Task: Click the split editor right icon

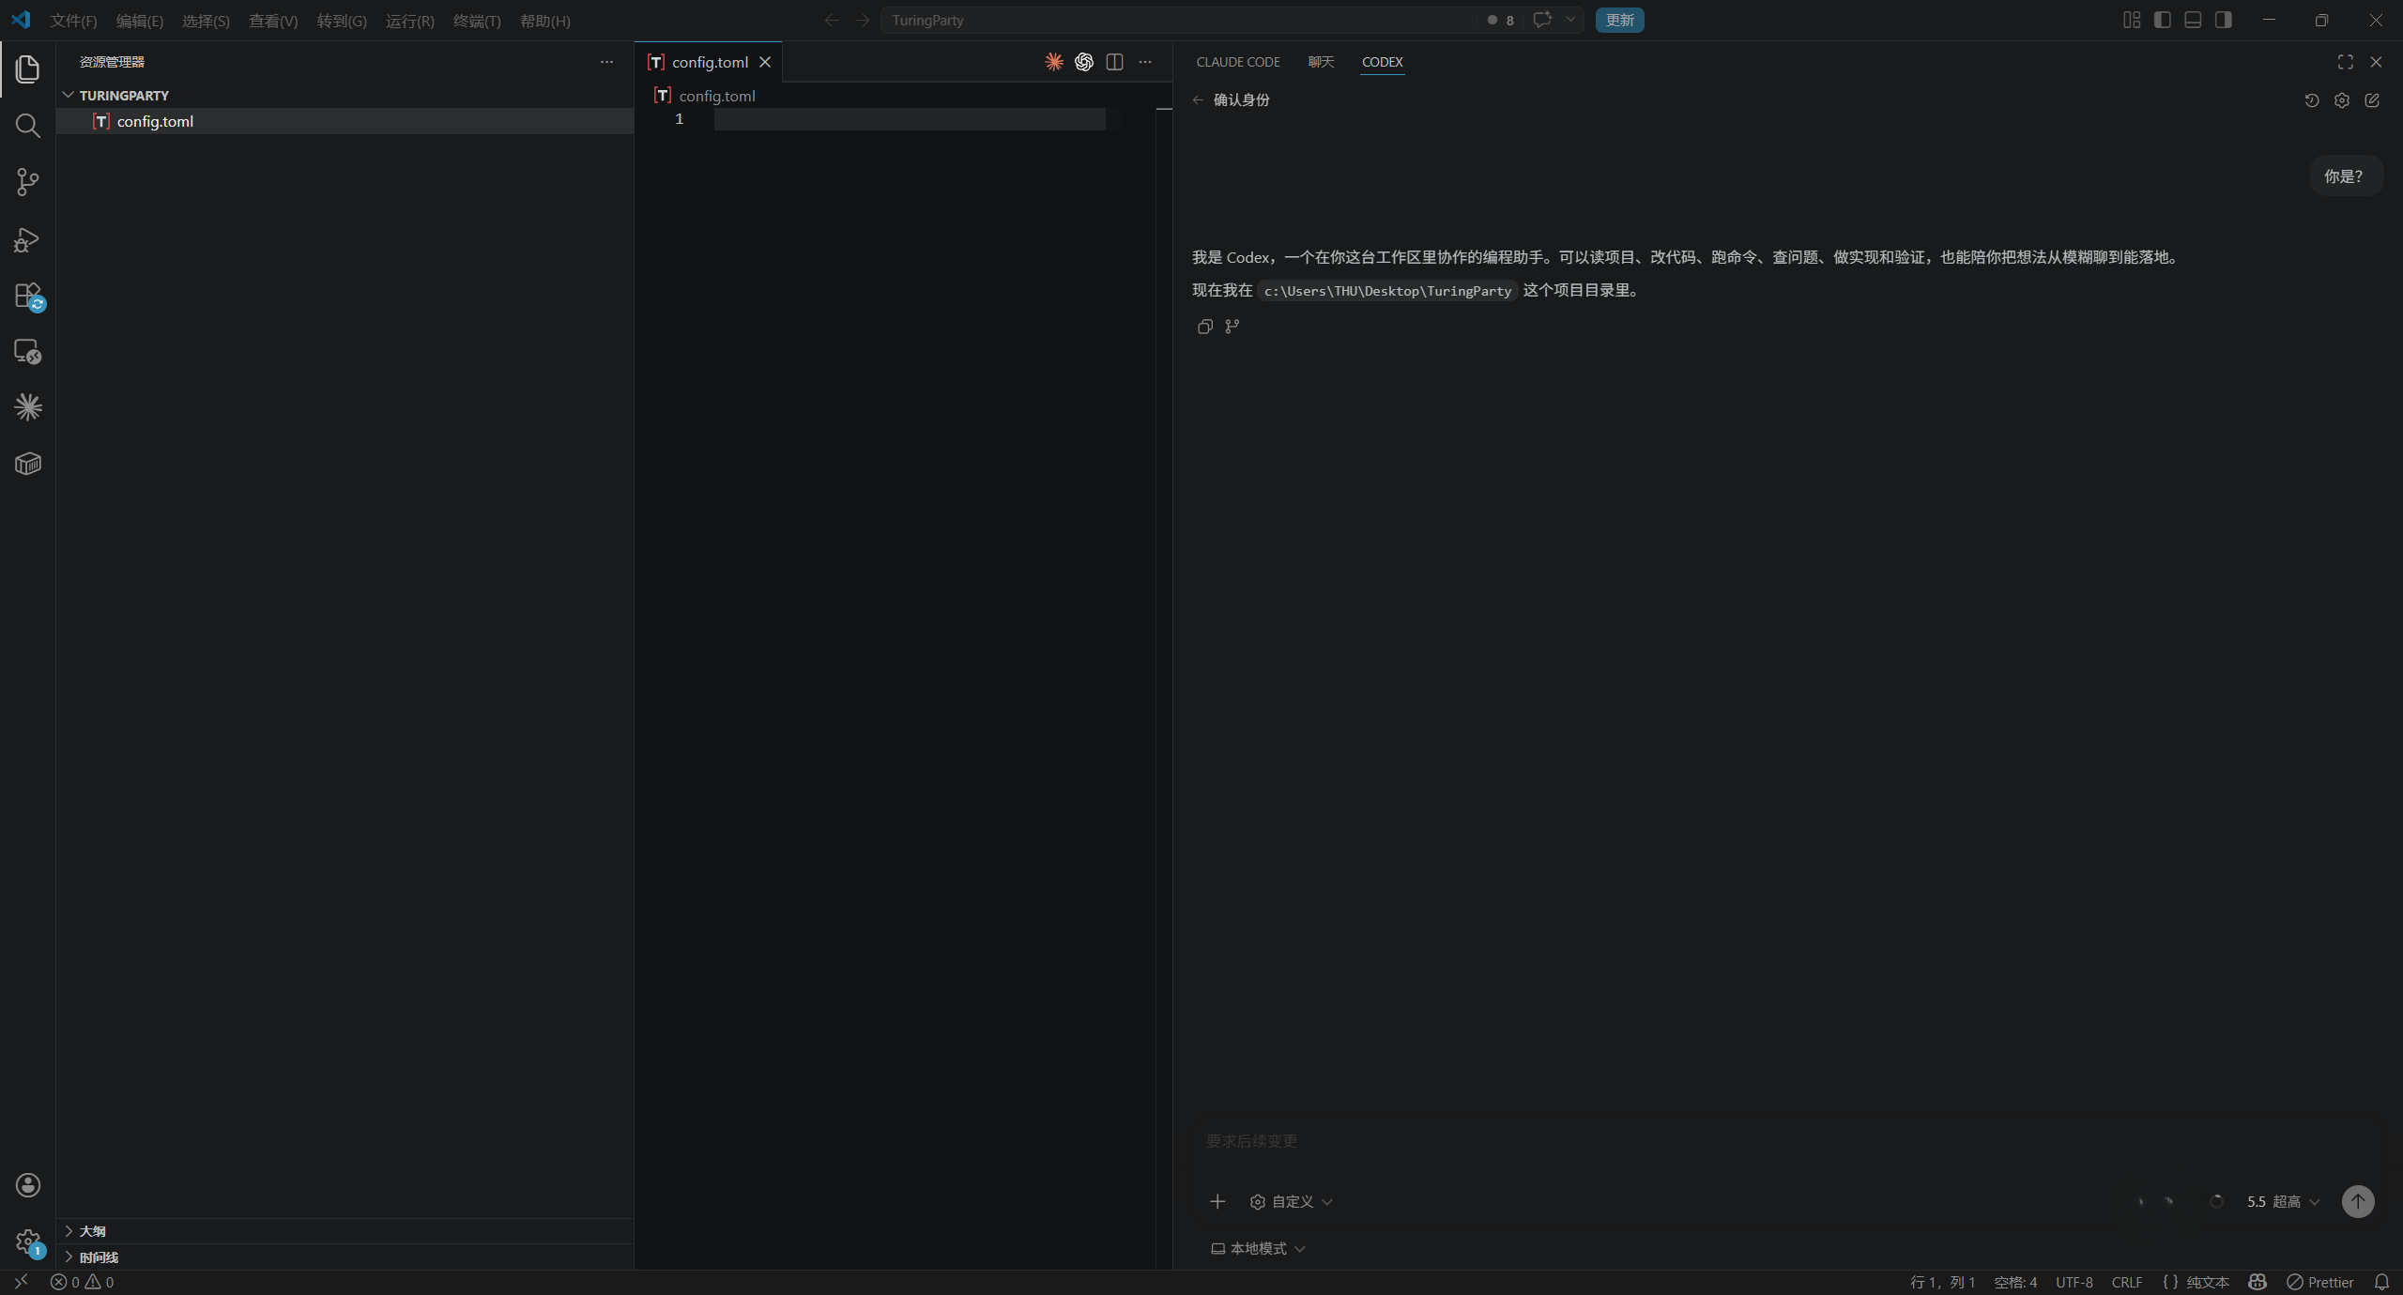Action: (1114, 62)
